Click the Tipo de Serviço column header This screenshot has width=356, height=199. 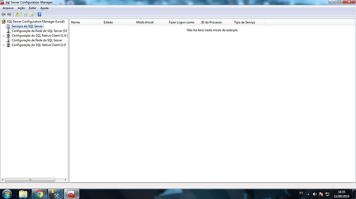[x=249, y=22]
